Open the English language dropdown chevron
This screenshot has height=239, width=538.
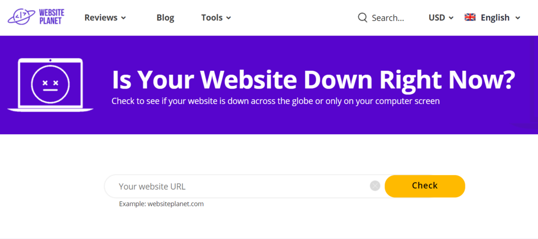(x=518, y=18)
